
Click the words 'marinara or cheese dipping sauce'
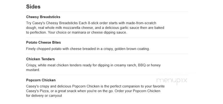99,32
